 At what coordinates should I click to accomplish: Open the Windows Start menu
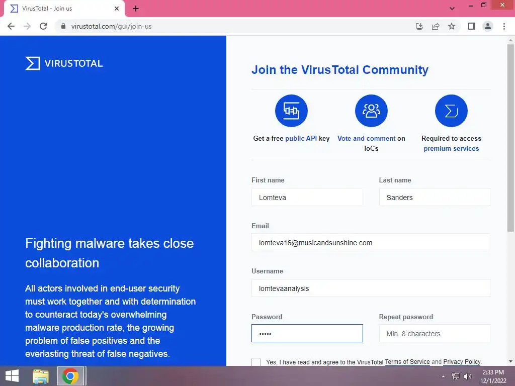[12, 376]
